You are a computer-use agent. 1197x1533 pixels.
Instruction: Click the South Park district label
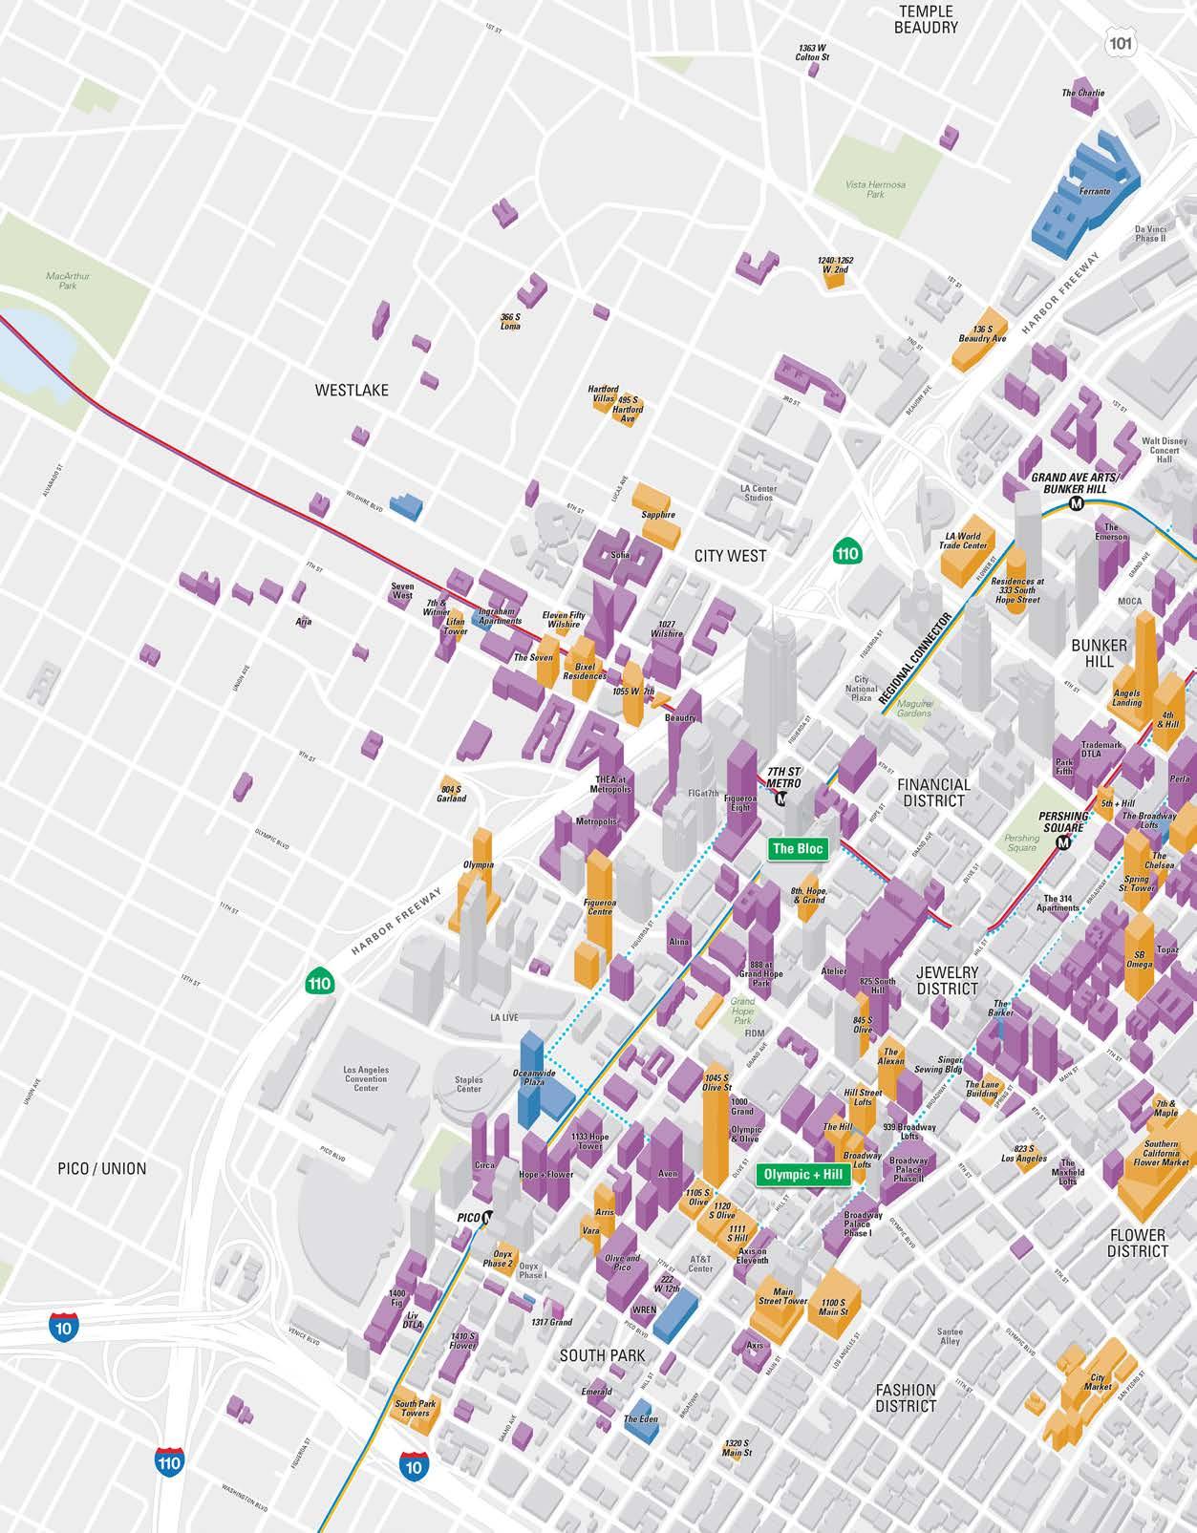tap(602, 1355)
